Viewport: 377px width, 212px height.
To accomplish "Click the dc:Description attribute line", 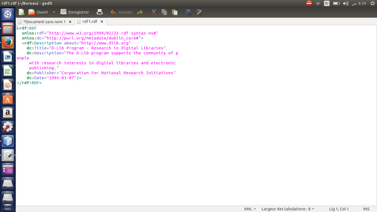I will coord(102,53).
